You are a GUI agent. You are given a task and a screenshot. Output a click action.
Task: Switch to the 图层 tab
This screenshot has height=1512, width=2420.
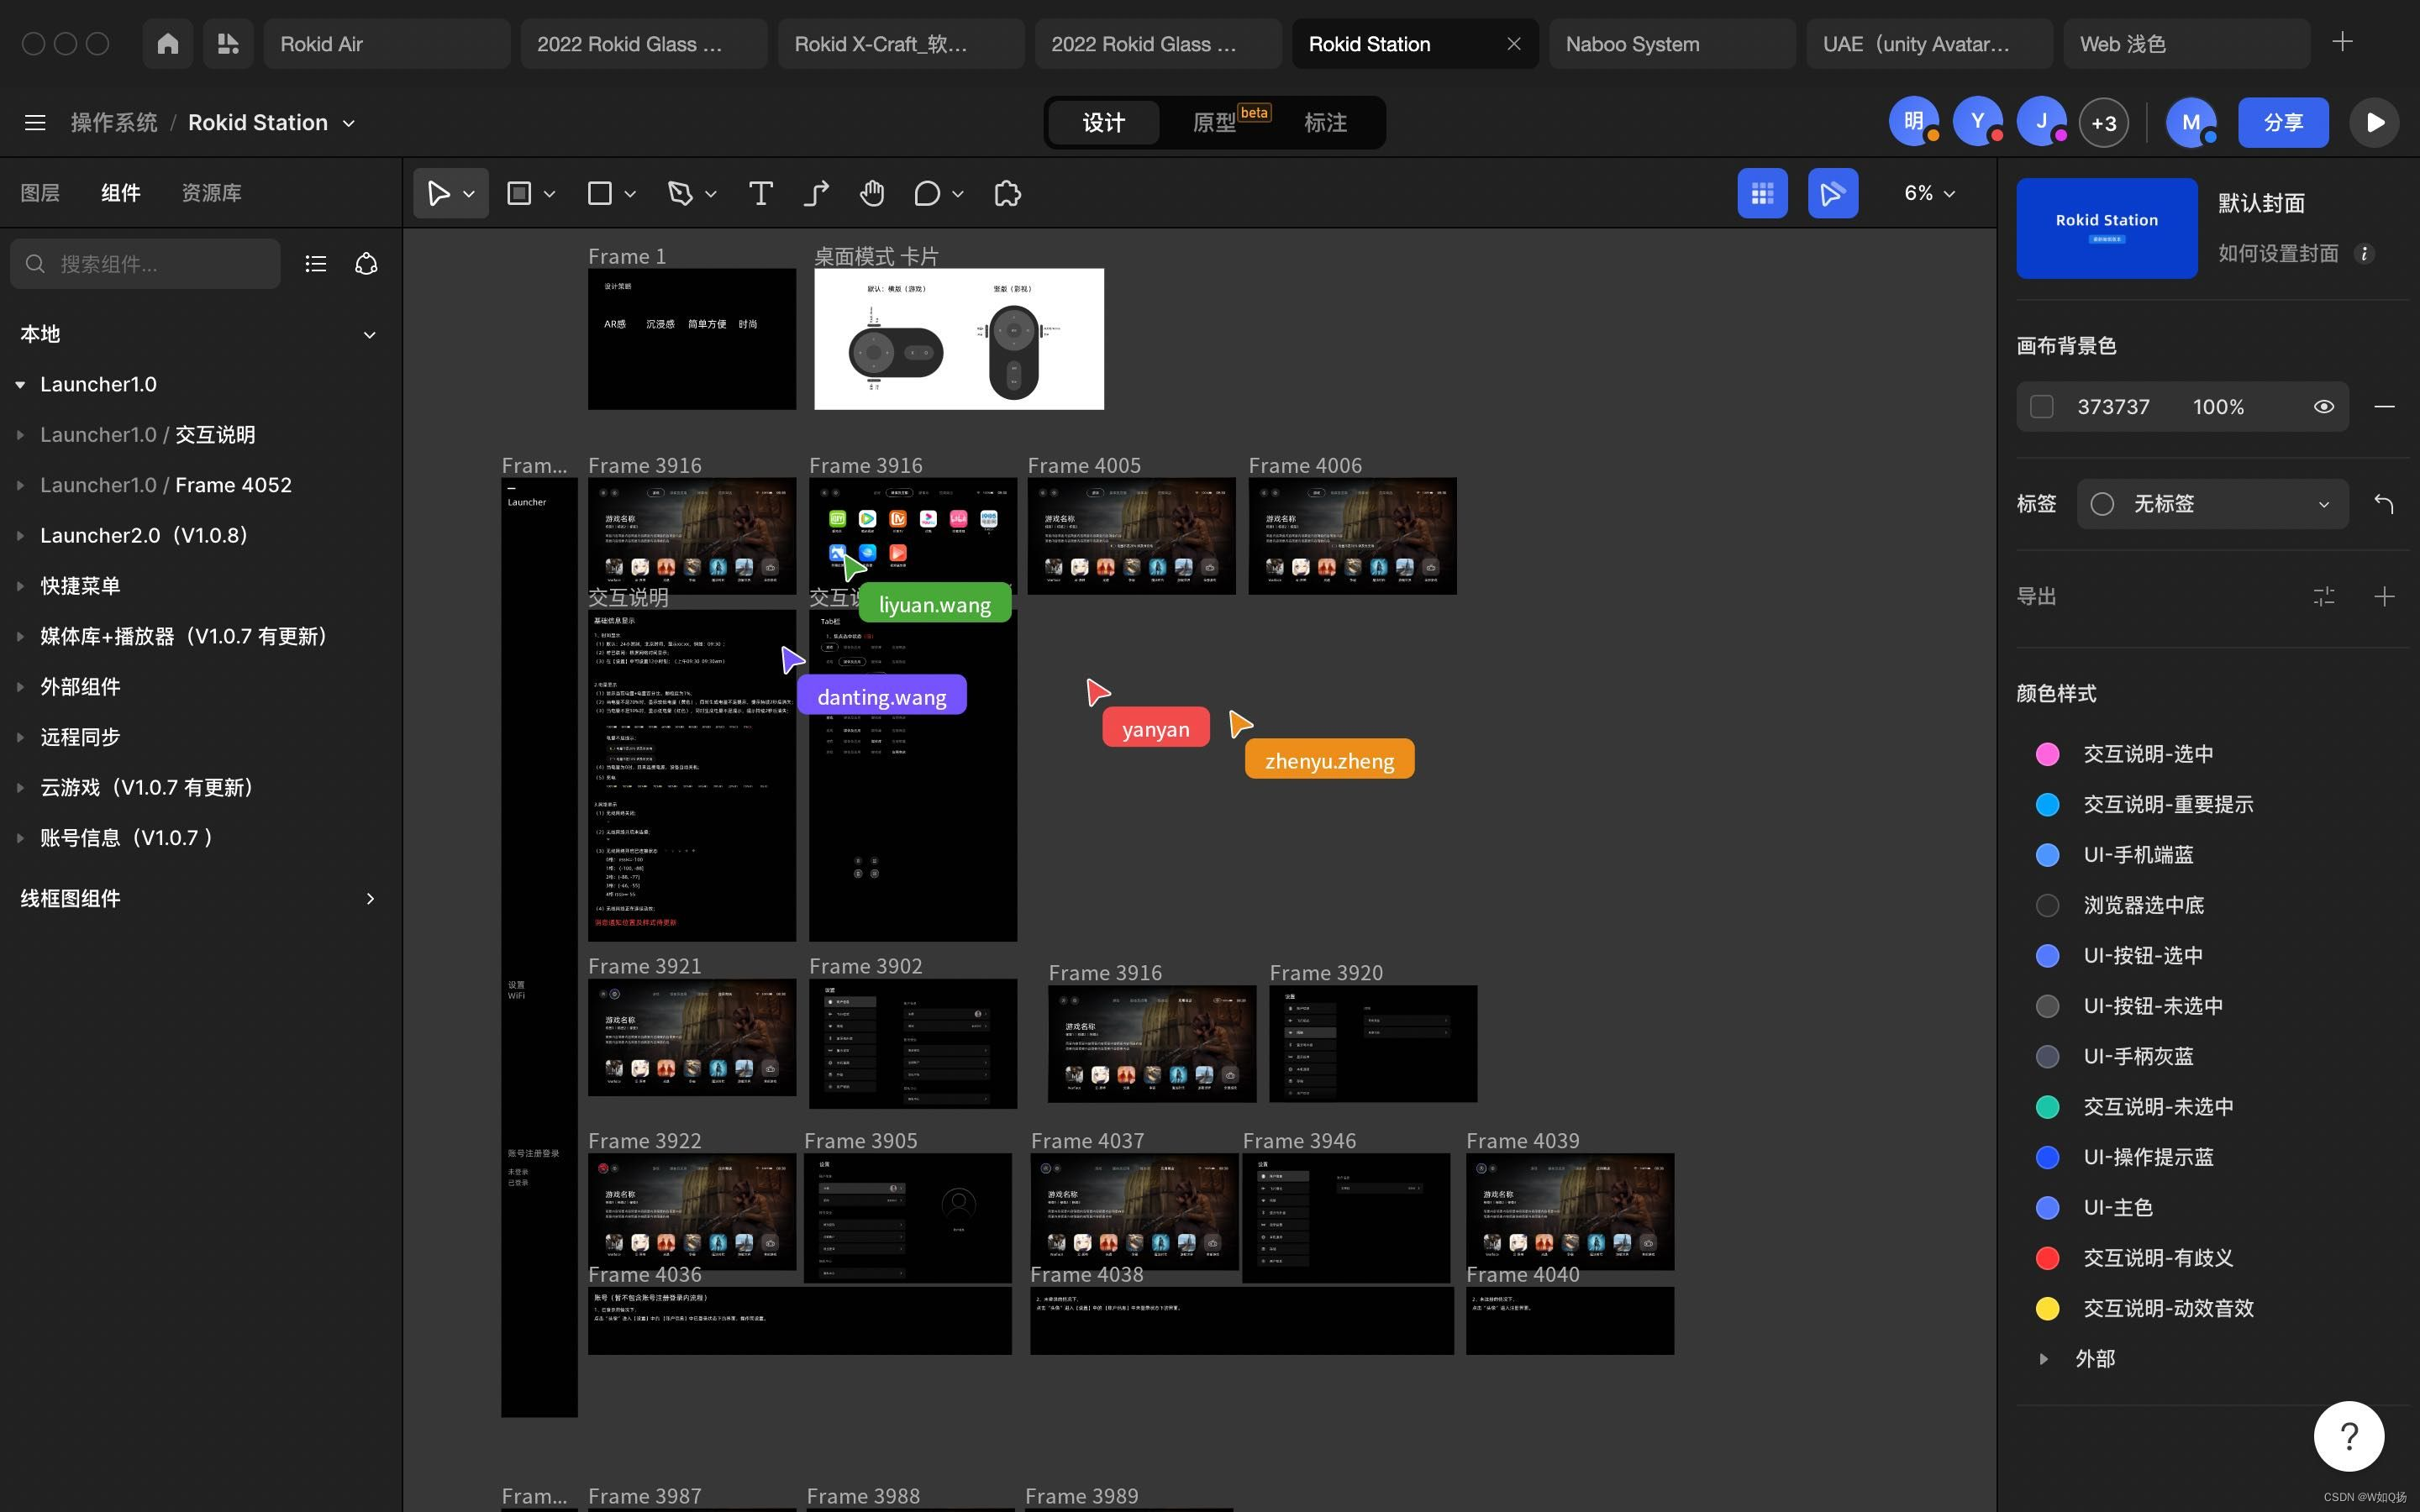click(40, 192)
